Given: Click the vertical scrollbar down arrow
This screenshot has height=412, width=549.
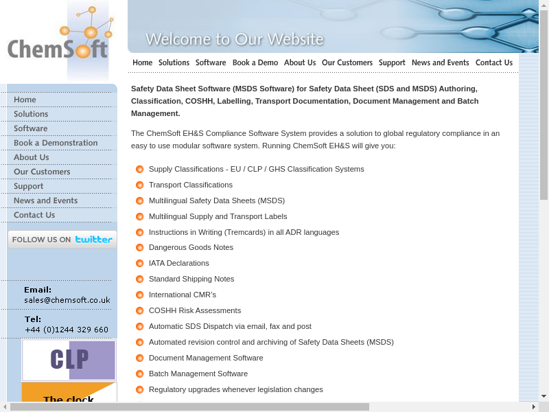Looking at the screenshot, I should 544,396.
